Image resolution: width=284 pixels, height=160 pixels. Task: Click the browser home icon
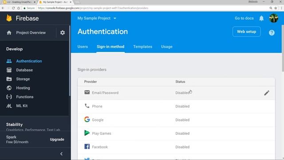click(19, 8)
